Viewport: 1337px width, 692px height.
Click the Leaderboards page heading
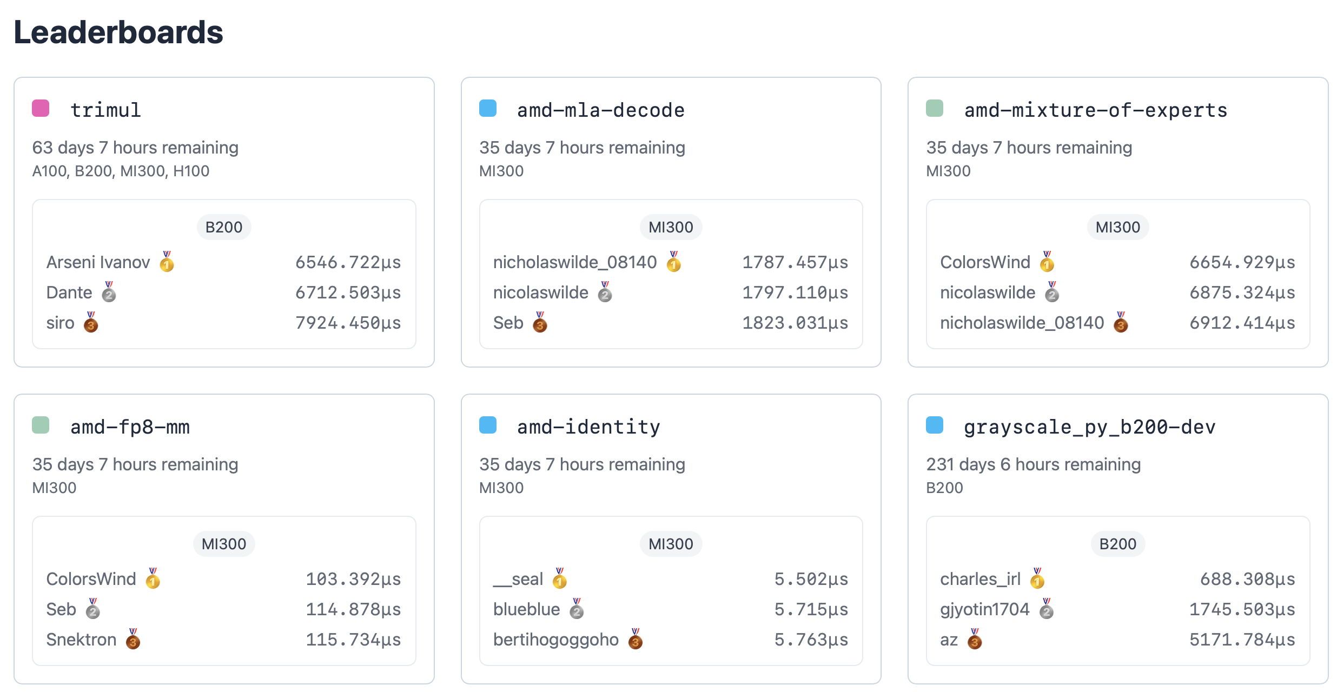[118, 32]
